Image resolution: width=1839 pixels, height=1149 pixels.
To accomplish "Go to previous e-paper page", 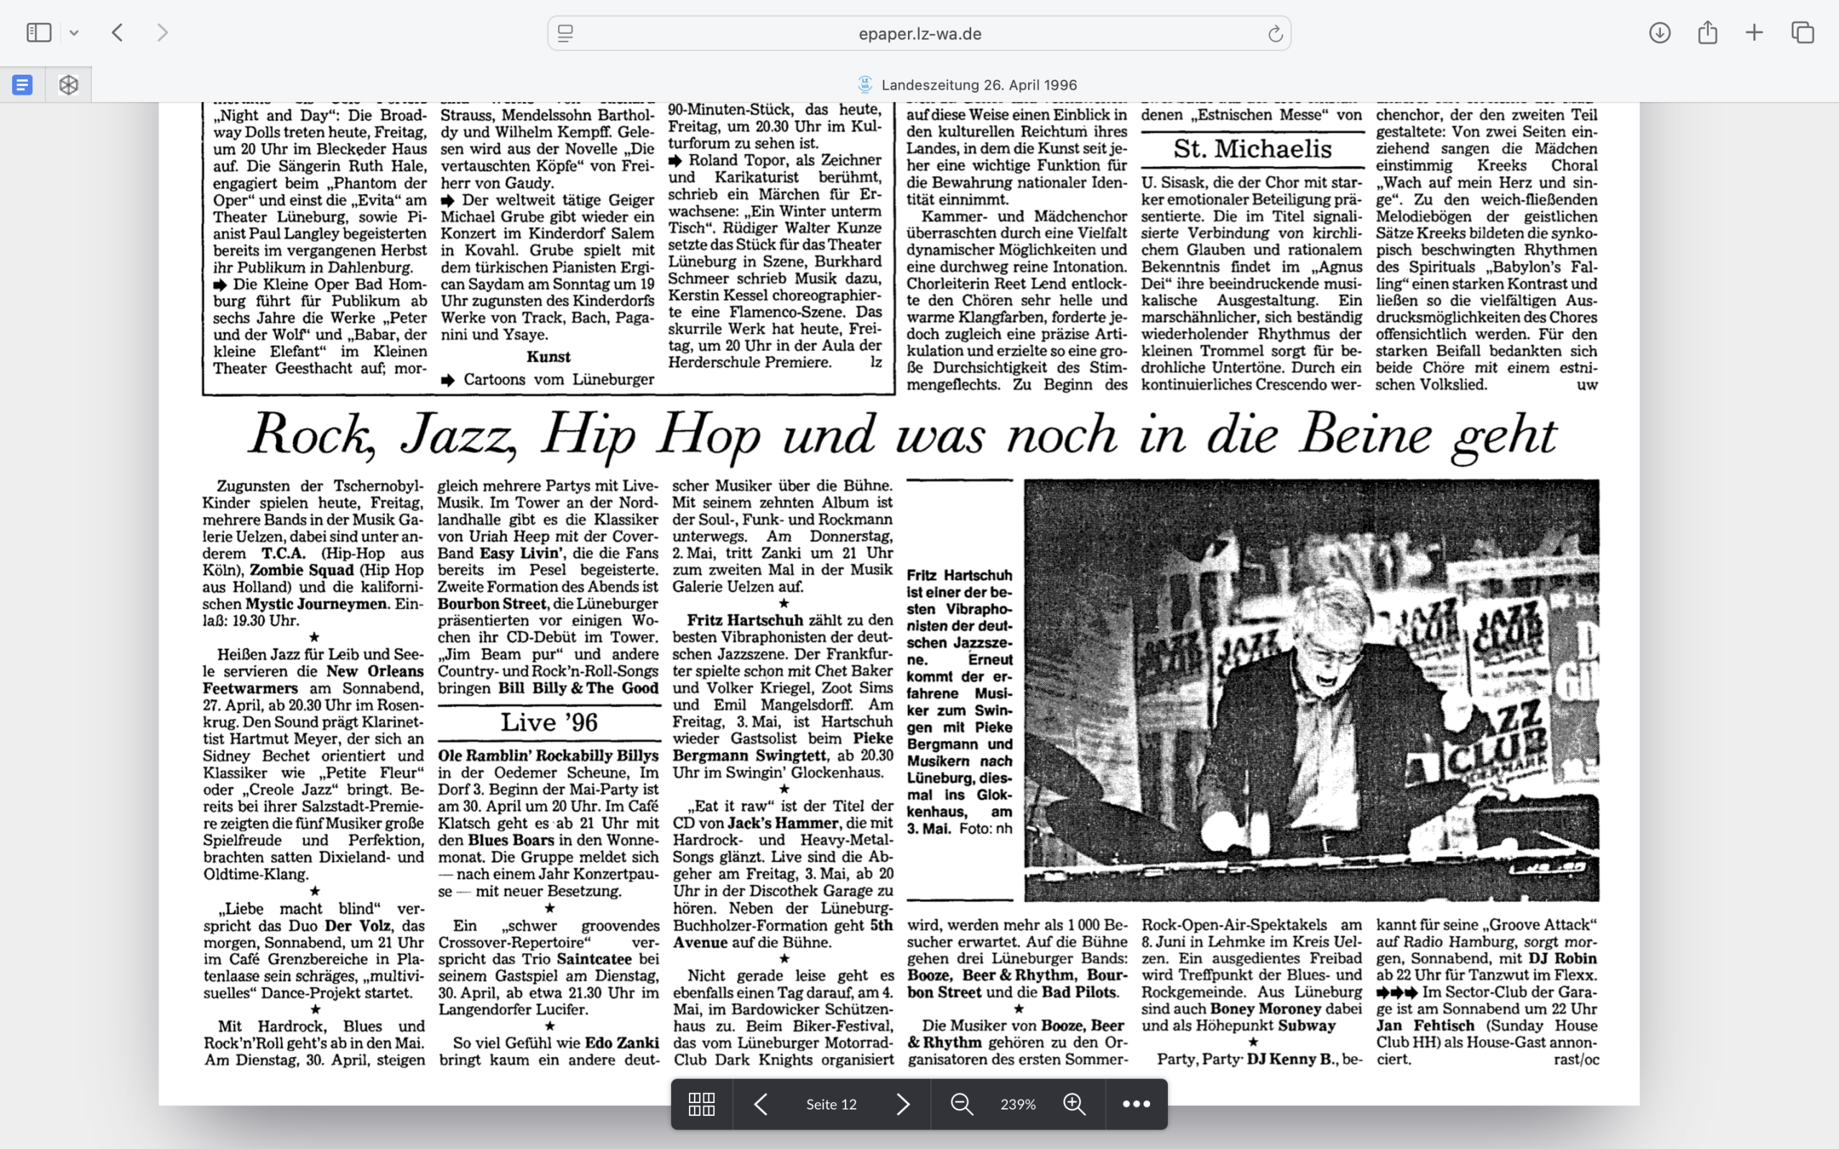I will point(761,1104).
